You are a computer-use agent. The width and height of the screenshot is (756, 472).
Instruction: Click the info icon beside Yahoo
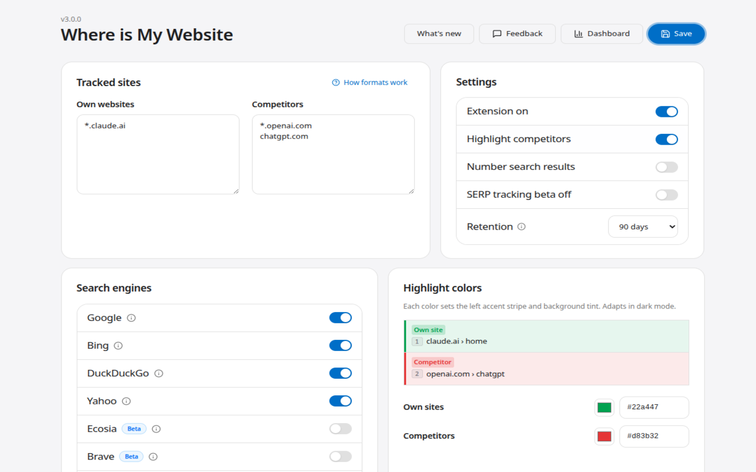pyautogui.click(x=126, y=401)
